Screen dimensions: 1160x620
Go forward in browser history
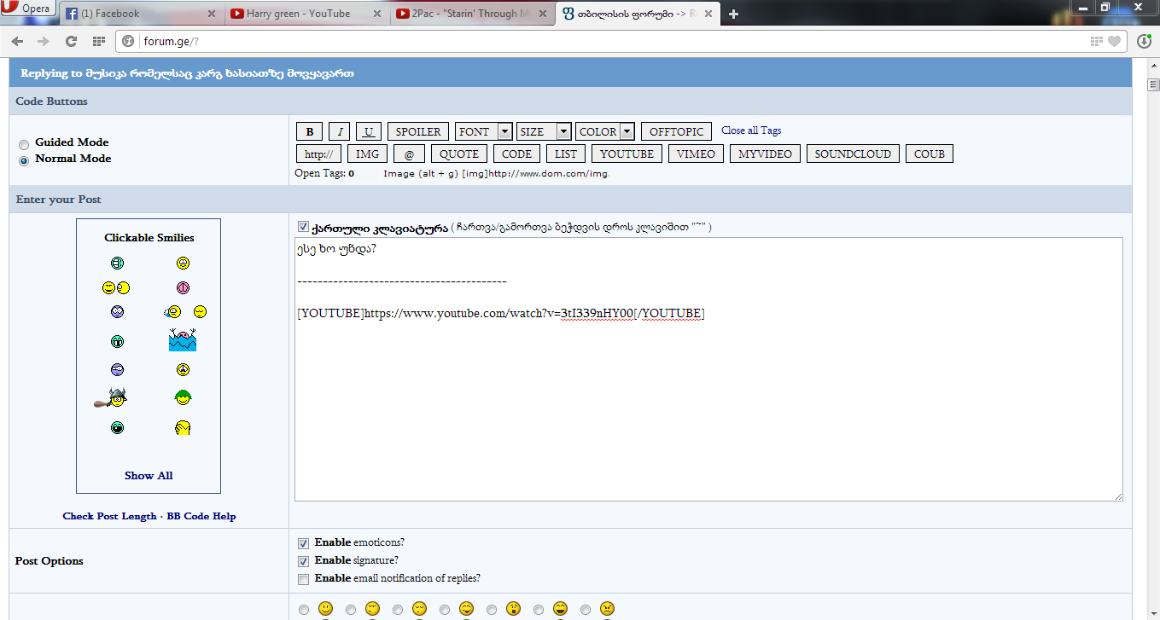tap(44, 41)
